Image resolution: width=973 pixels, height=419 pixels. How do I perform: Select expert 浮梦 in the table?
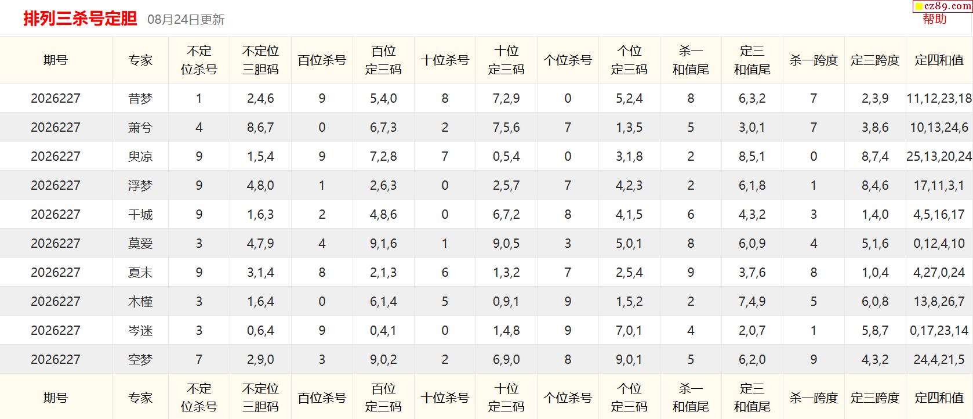tap(140, 186)
